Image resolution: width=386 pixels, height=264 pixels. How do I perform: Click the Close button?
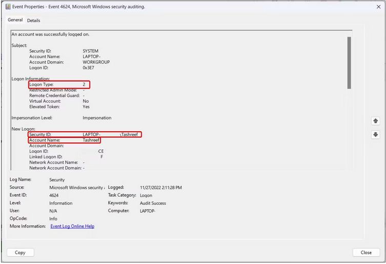366,252
